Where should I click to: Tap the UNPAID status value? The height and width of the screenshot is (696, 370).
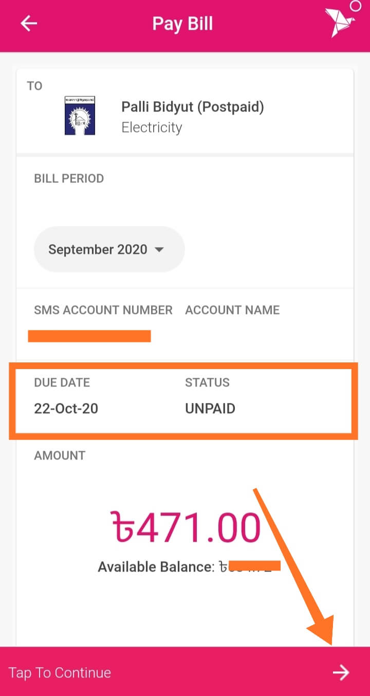210,409
